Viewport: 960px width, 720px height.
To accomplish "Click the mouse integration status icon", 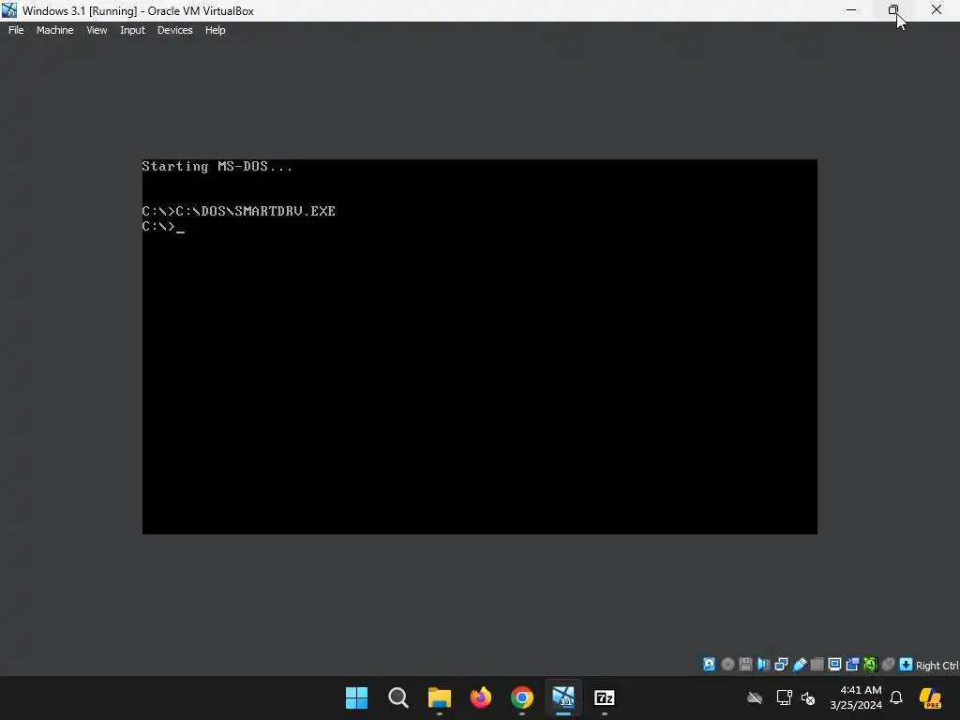I will click(888, 665).
